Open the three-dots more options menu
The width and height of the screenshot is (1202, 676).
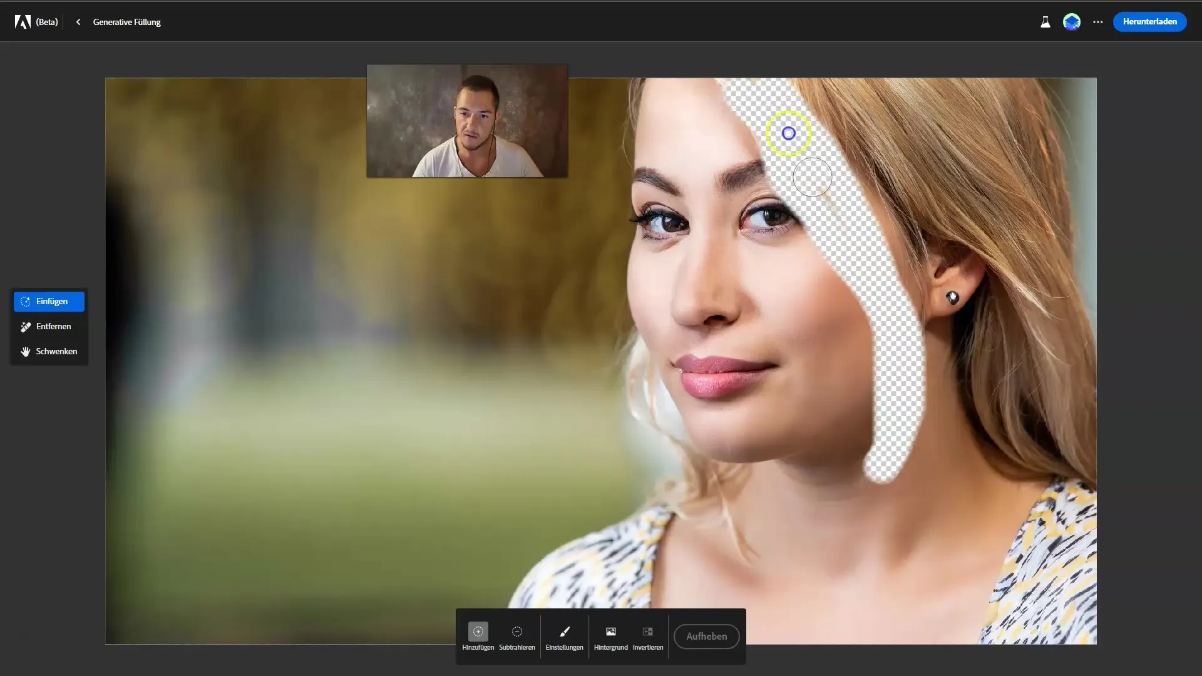[x=1097, y=22]
